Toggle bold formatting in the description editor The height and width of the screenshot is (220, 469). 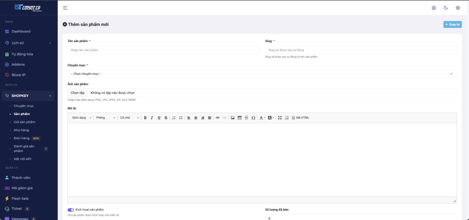point(145,118)
